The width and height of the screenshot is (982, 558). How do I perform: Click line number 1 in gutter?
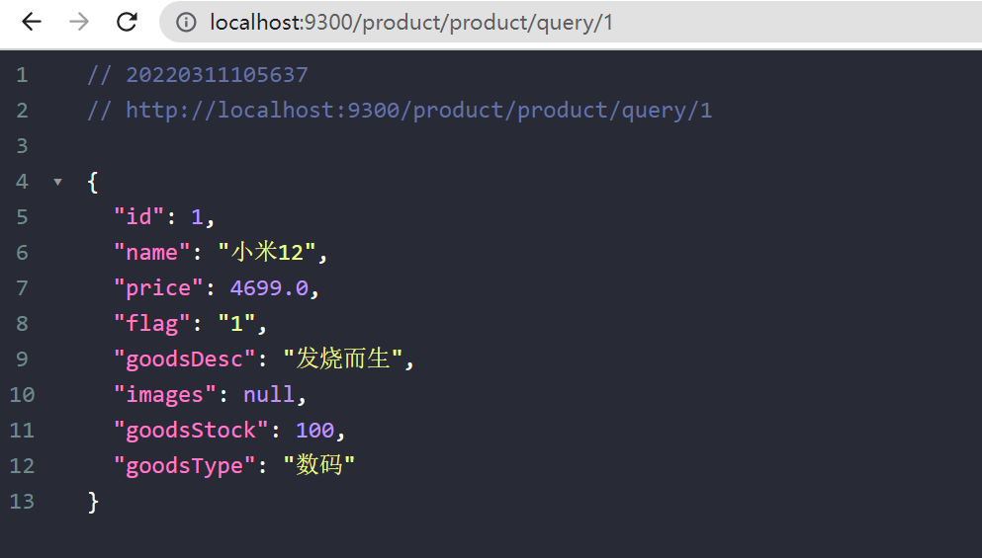click(22, 75)
